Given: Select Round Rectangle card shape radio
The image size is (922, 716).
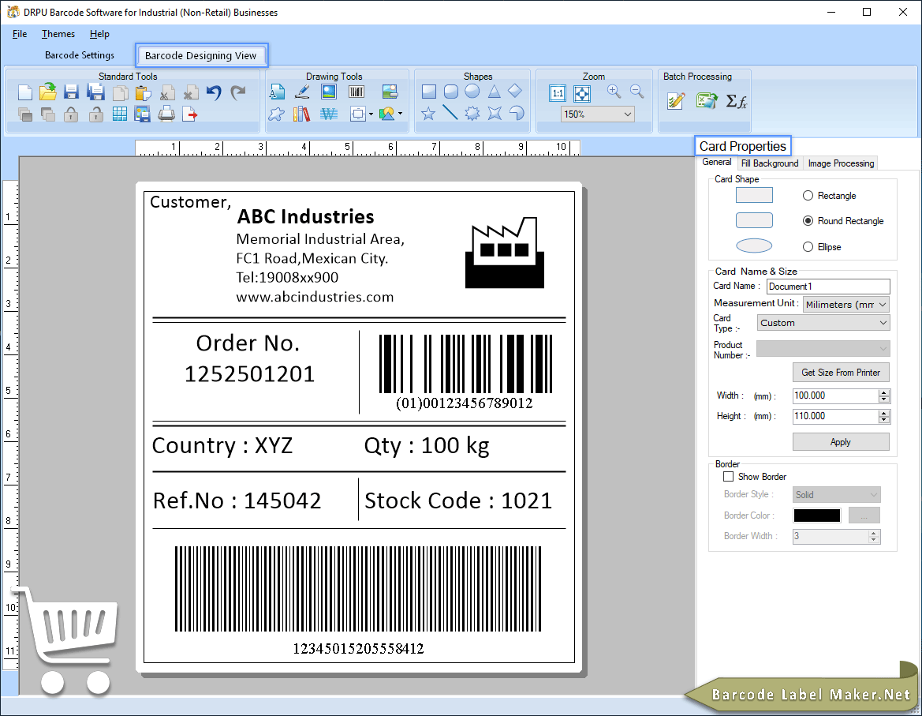Looking at the screenshot, I should tap(808, 220).
